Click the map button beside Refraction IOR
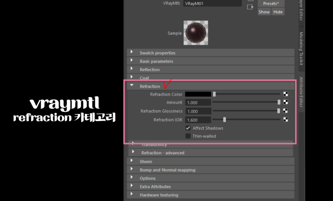 (x=286, y=120)
